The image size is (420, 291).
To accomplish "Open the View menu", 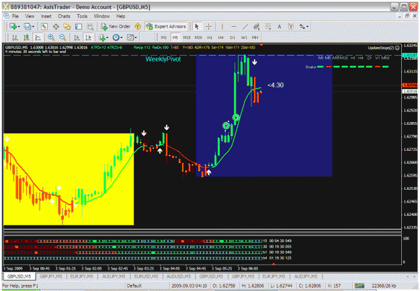I will pos(30,16).
